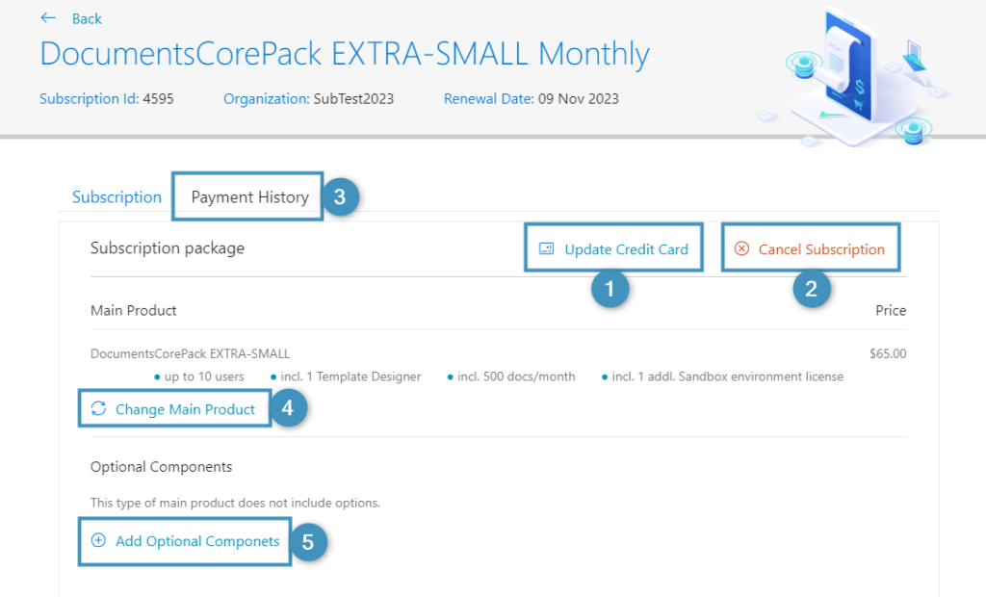This screenshot has height=597, width=986.
Task: Click the back arrow icon
Action: (48, 18)
